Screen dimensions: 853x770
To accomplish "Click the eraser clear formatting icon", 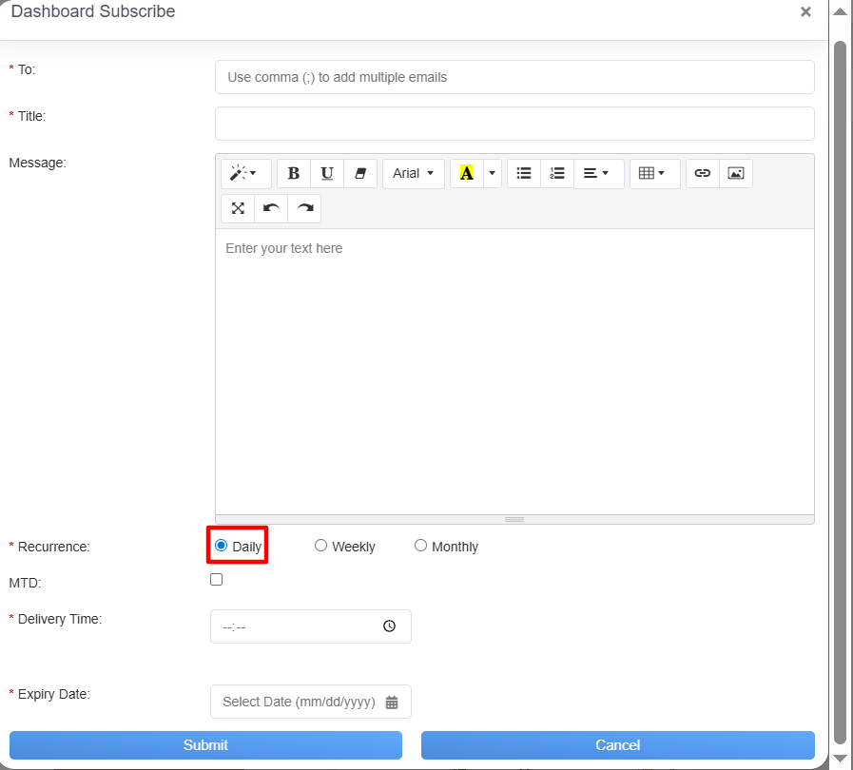I will 359,173.
